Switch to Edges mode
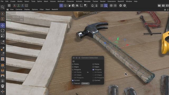The height and width of the screenshot is (95, 169). pos(65,6)
